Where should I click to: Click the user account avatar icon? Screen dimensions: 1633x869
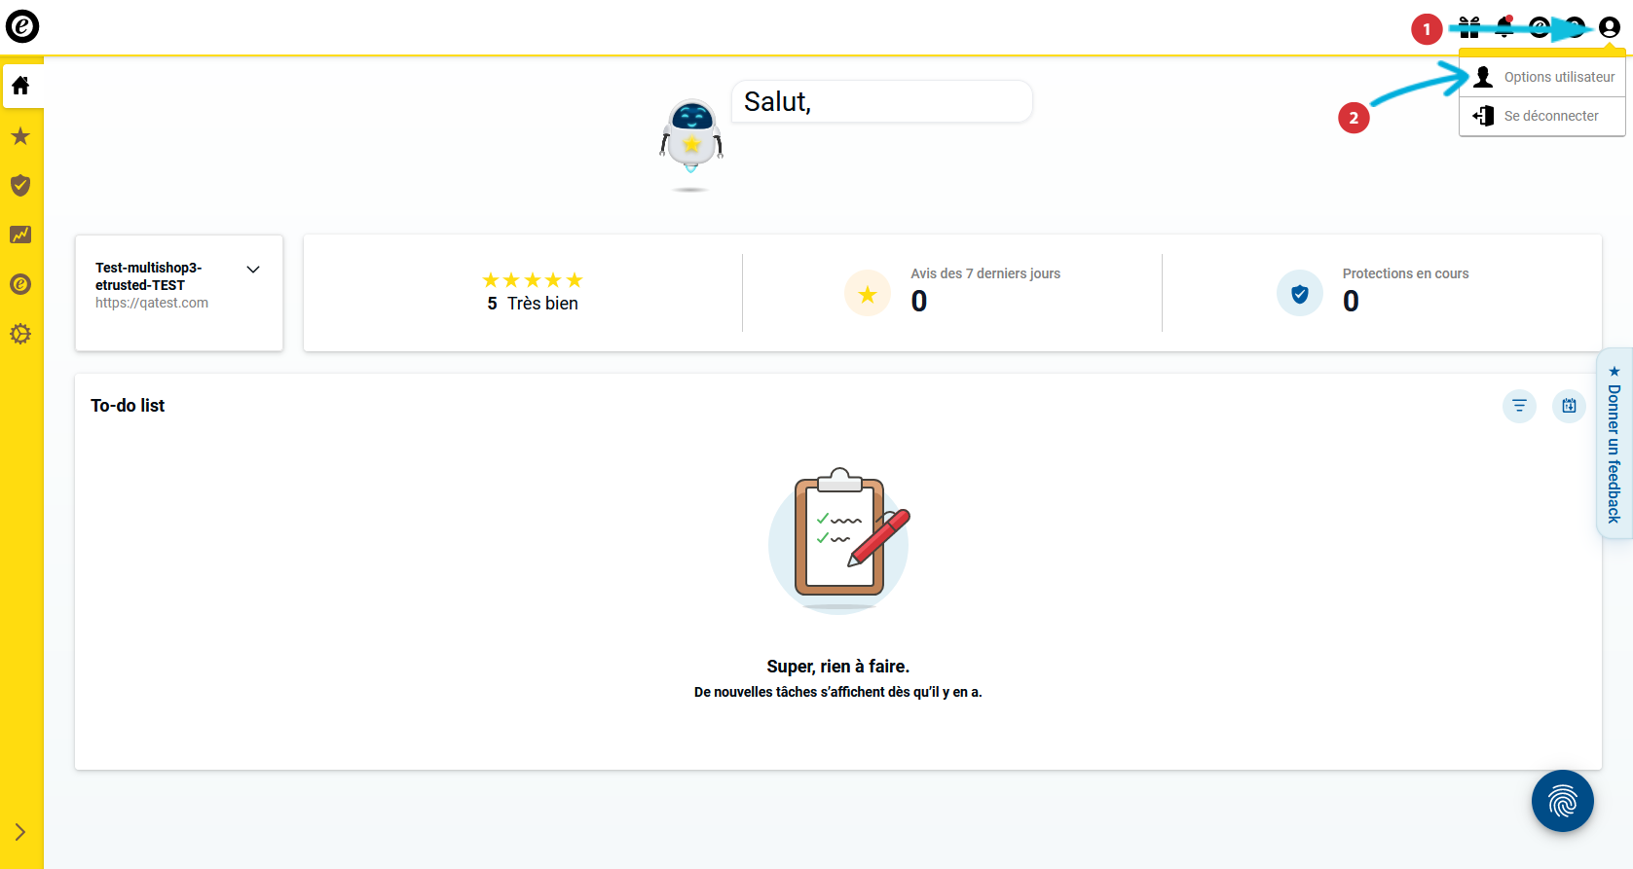pyautogui.click(x=1610, y=27)
